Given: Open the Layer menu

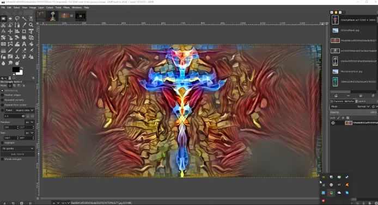Looking at the screenshot, I should (x=41, y=8).
